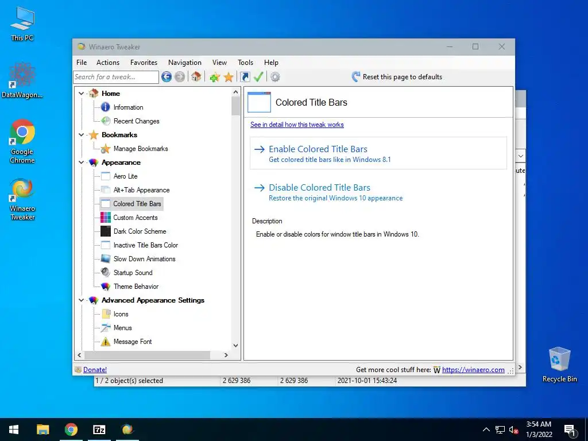The width and height of the screenshot is (588, 441).
Task: Open the Windows Start menu
Action: (x=14, y=430)
